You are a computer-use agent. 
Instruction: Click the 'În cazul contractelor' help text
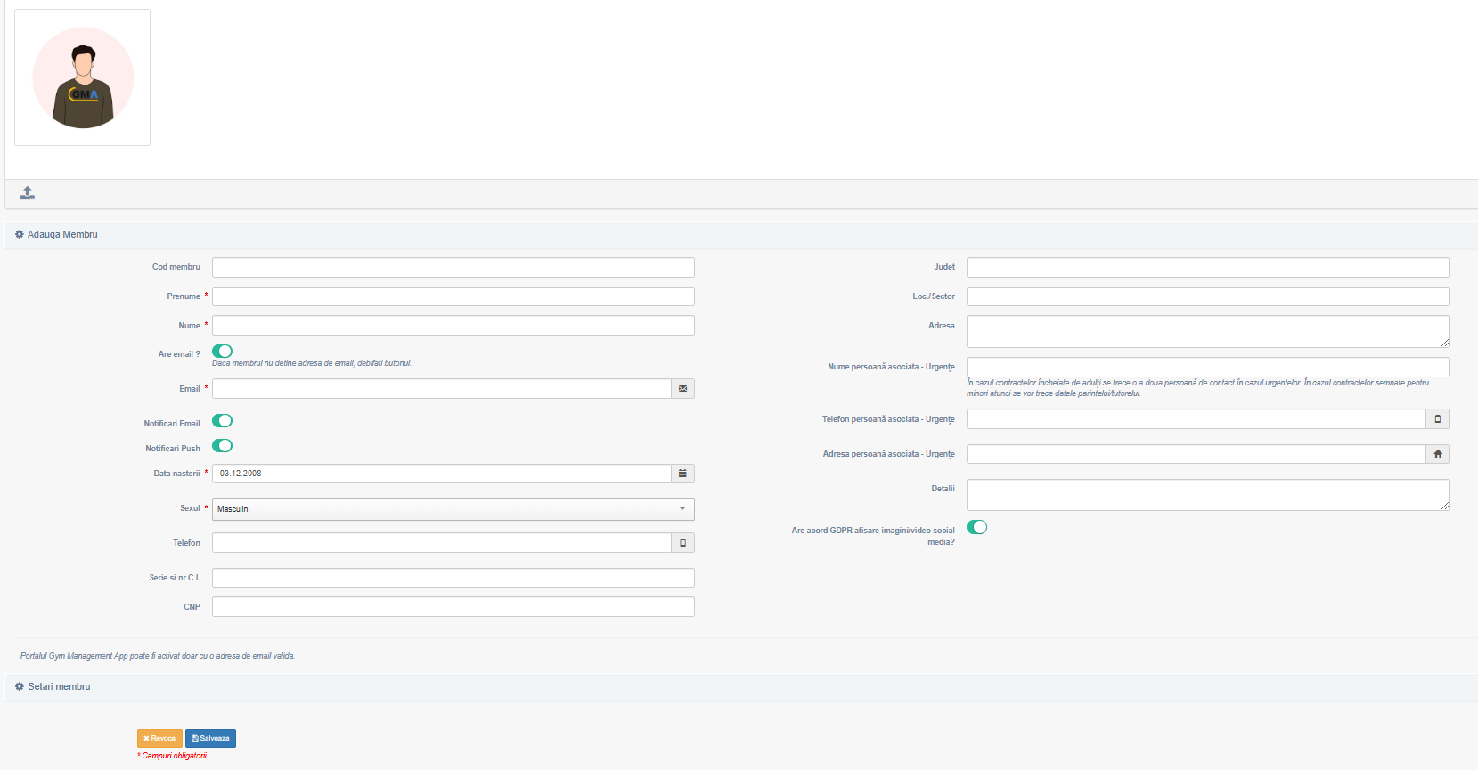point(1198,388)
